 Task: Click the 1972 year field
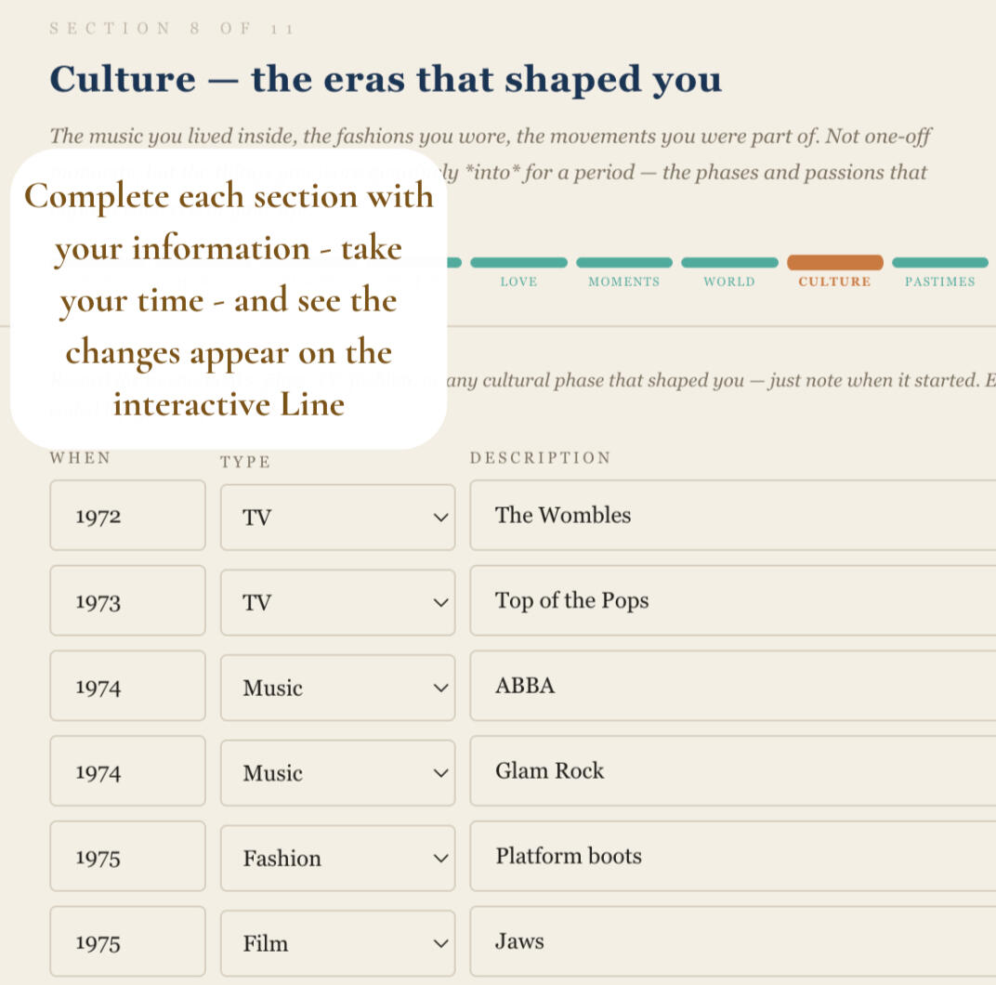[x=127, y=516]
